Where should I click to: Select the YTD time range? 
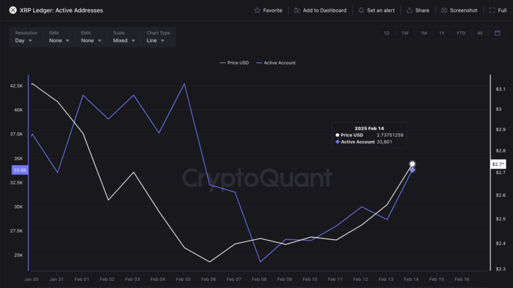tap(461, 33)
